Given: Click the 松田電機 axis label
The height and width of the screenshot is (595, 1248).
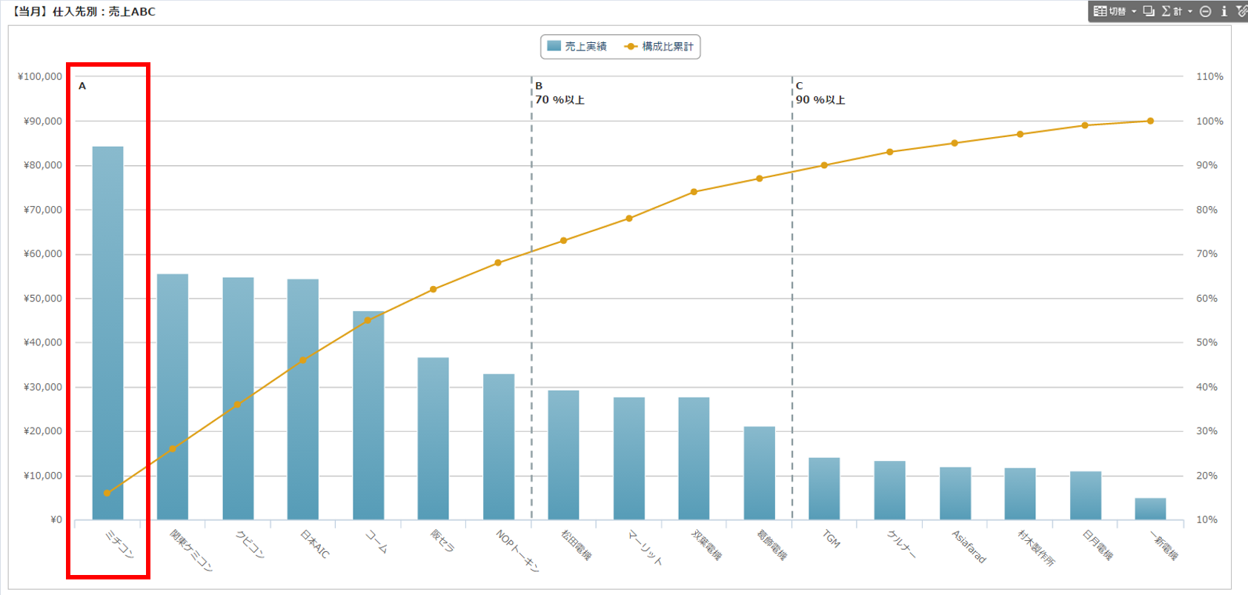Looking at the screenshot, I should pos(576,545).
